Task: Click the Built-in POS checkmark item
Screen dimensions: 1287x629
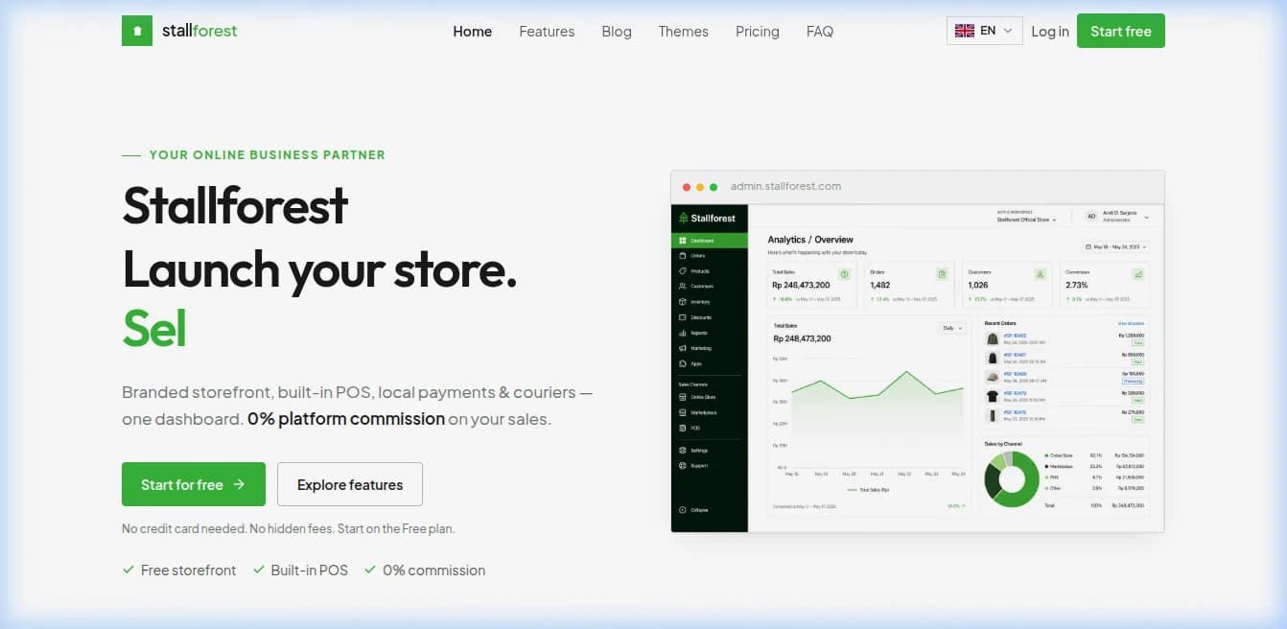Action: pyautogui.click(x=300, y=570)
